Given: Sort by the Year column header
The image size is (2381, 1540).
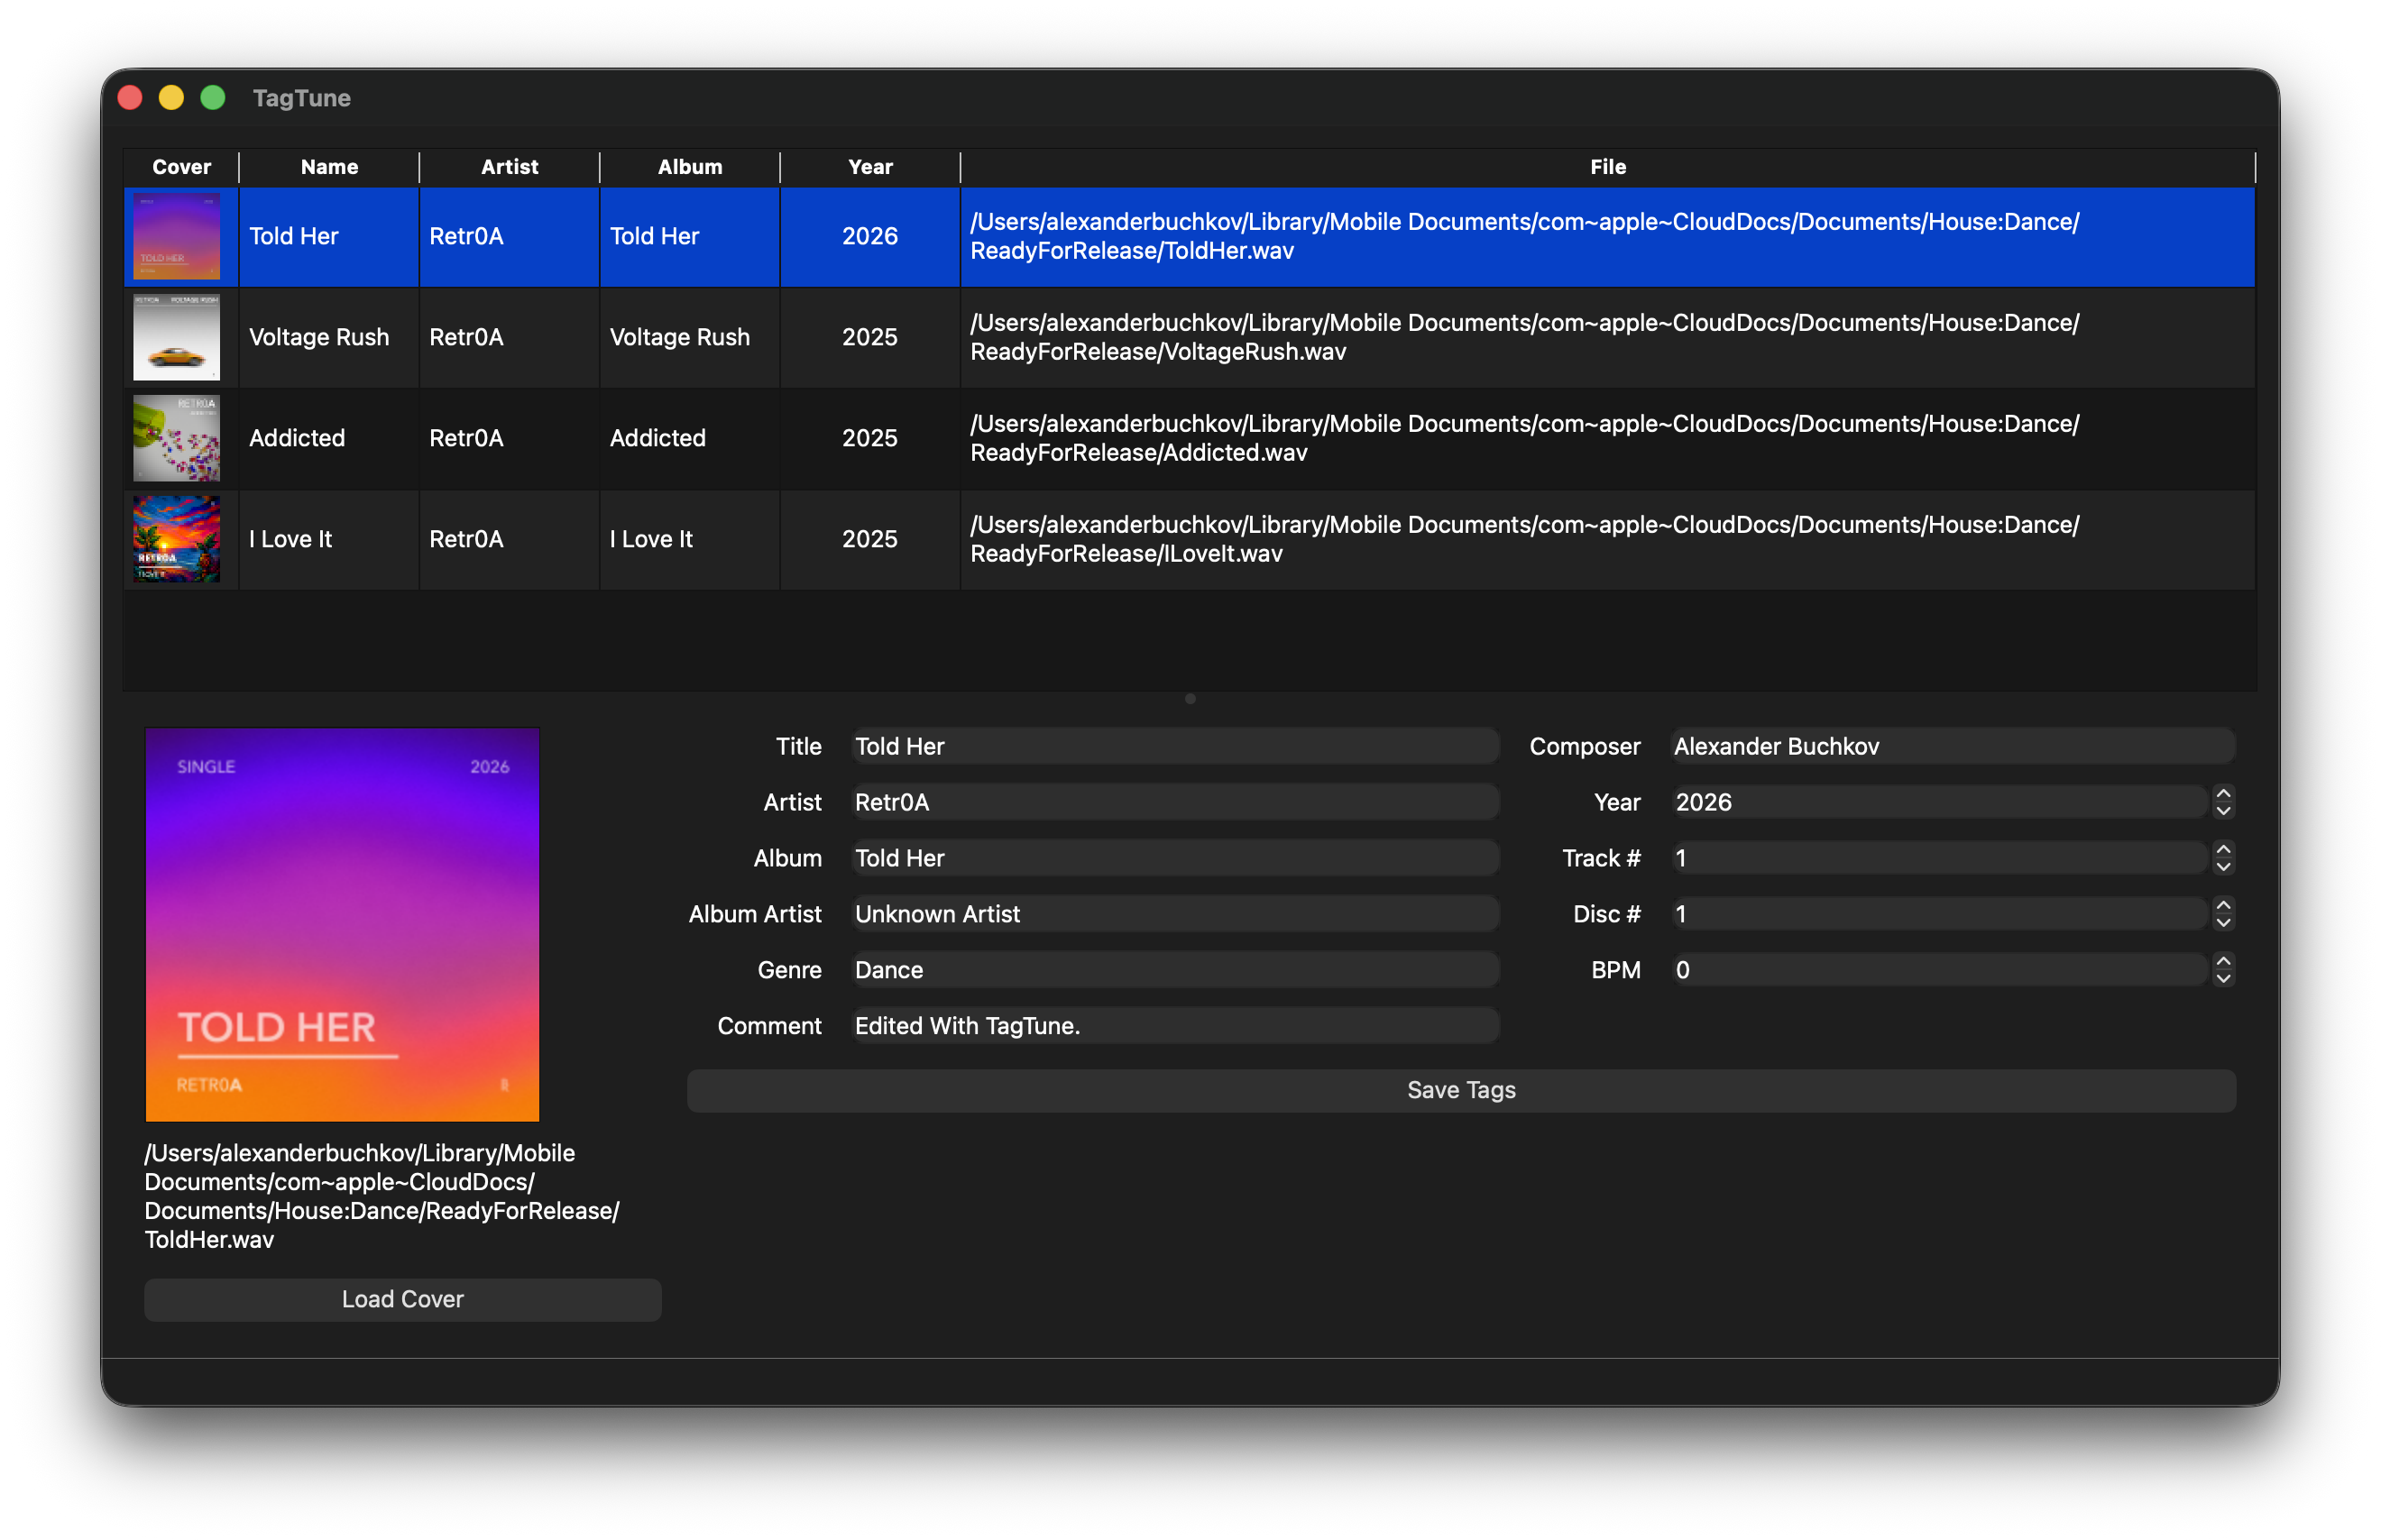Looking at the screenshot, I should click(870, 167).
